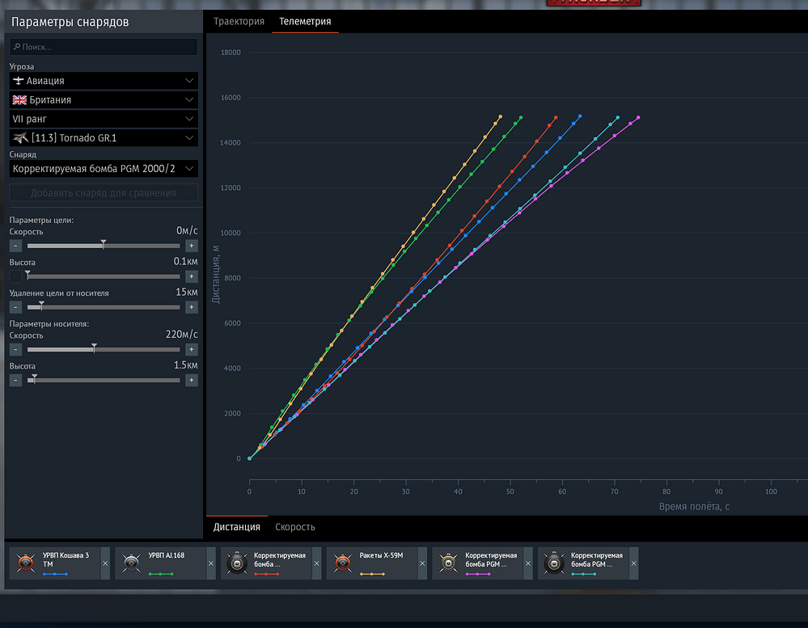Click the Tornado GR.1 jet icon
Image resolution: width=808 pixels, height=628 pixels.
pos(20,138)
